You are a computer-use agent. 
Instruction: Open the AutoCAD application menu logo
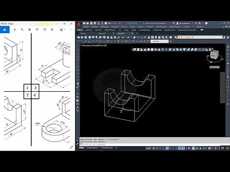pyautogui.click(x=79, y=24)
